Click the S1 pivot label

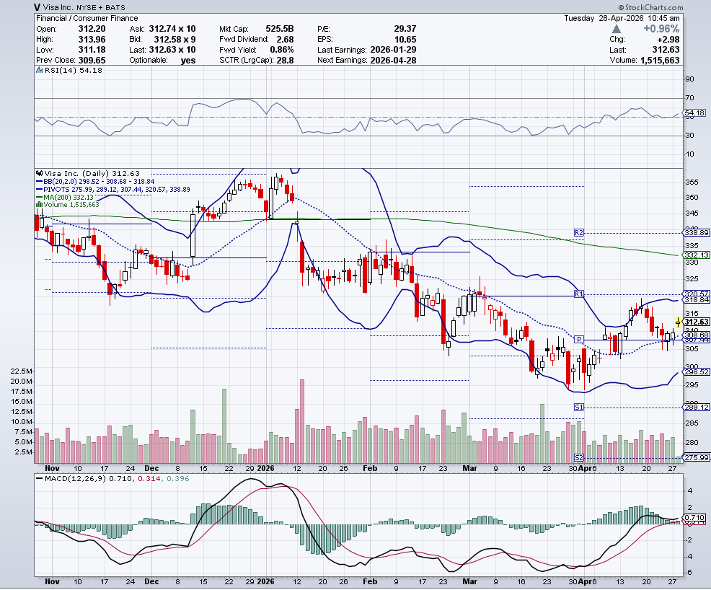(x=579, y=408)
